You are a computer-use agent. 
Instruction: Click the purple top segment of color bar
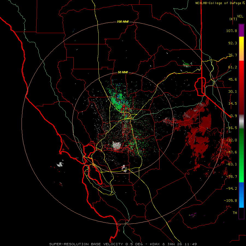click(x=241, y=30)
